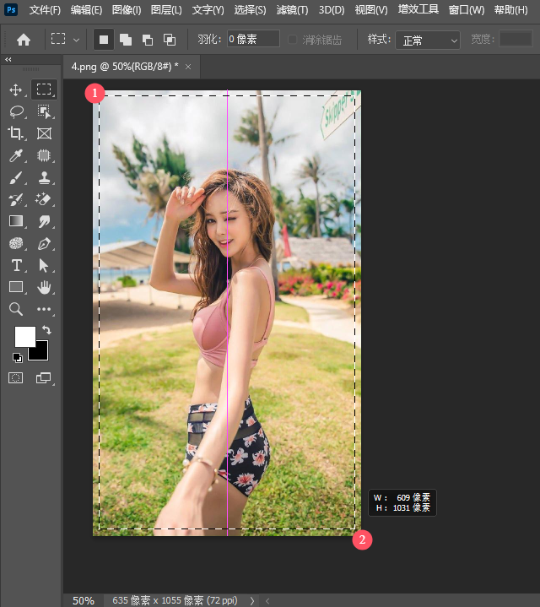Choose New Selection mode
This screenshot has height=607, width=540.
click(x=104, y=40)
